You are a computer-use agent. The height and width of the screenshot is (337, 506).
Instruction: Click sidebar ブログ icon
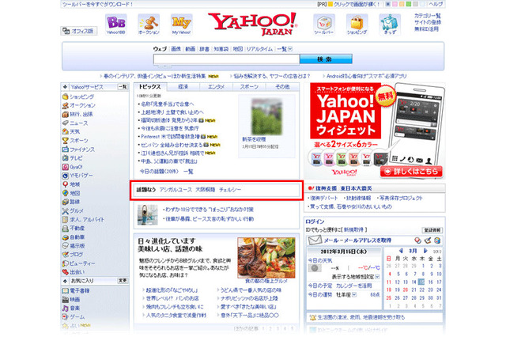(x=65, y=255)
